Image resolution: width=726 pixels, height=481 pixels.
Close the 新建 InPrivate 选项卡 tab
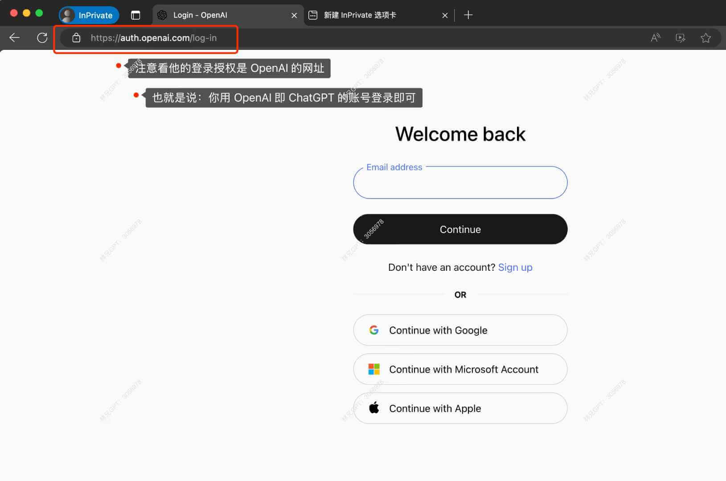click(x=445, y=15)
